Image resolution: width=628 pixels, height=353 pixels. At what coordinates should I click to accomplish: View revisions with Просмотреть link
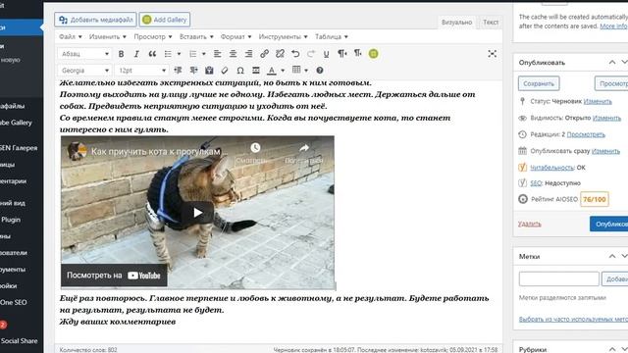coord(586,134)
